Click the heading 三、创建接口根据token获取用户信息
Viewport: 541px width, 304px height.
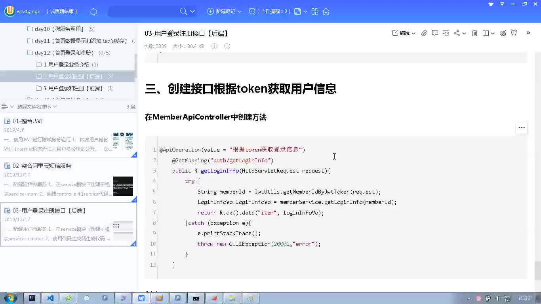coord(240,89)
